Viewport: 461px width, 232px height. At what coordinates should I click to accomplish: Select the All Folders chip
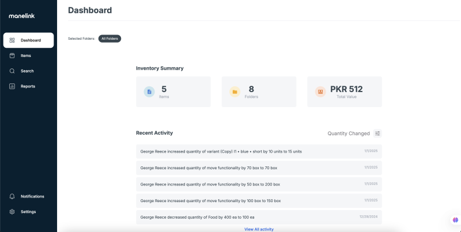click(109, 39)
